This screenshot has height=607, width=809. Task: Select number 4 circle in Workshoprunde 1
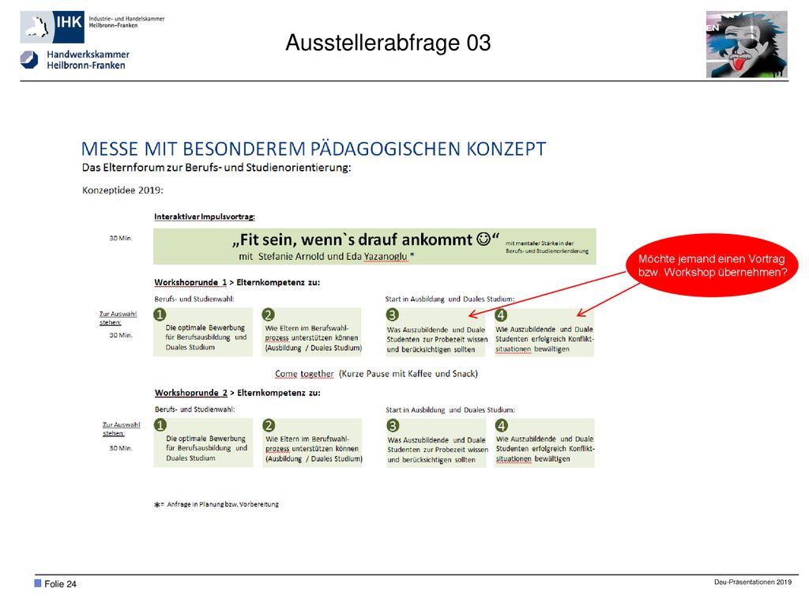pyautogui.click(x=501, y=315)
